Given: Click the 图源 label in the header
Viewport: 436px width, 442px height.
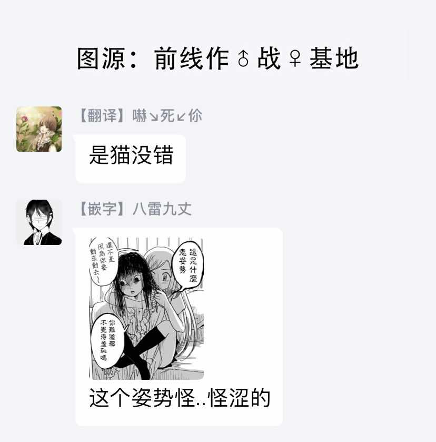Looking at the screenshot, I should click(101, 58).
